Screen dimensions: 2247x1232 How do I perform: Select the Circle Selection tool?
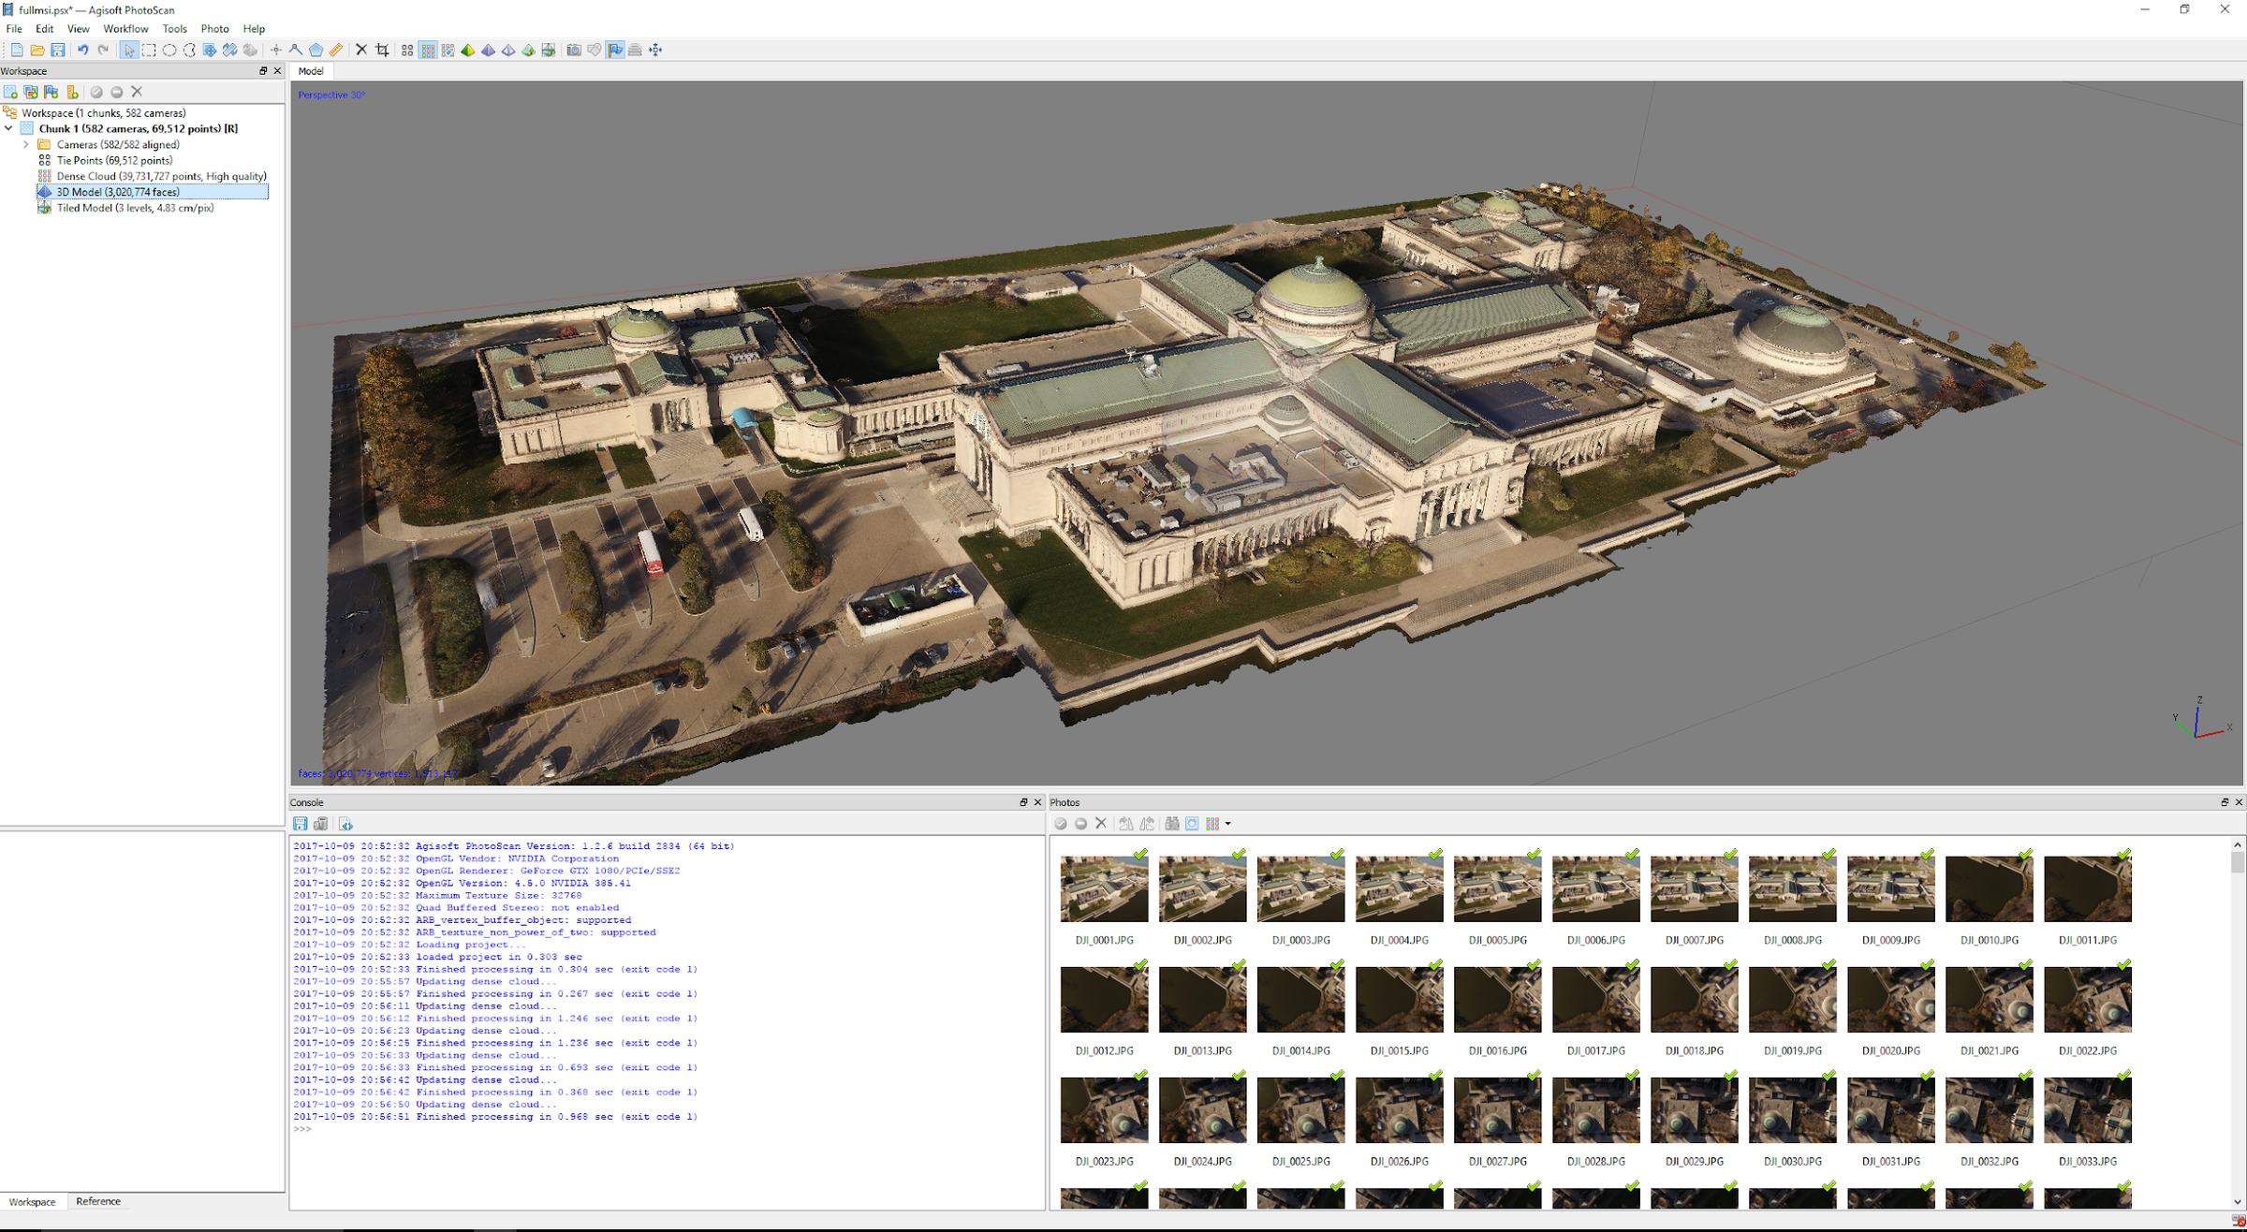(x=169, y=51)
